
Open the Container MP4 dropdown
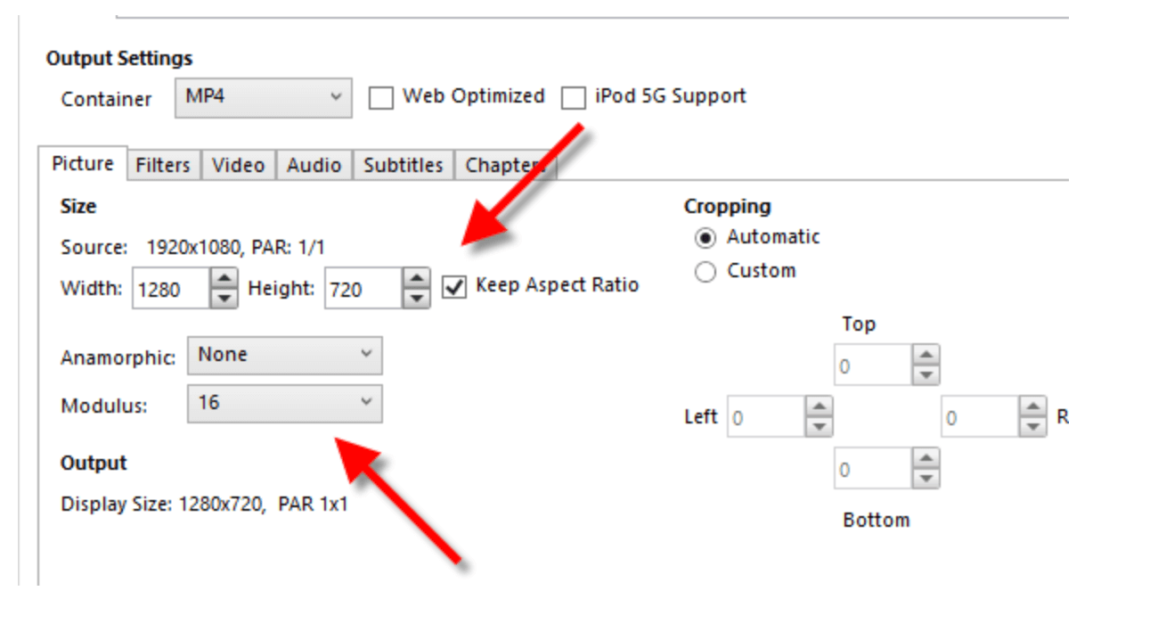point(264,97)
